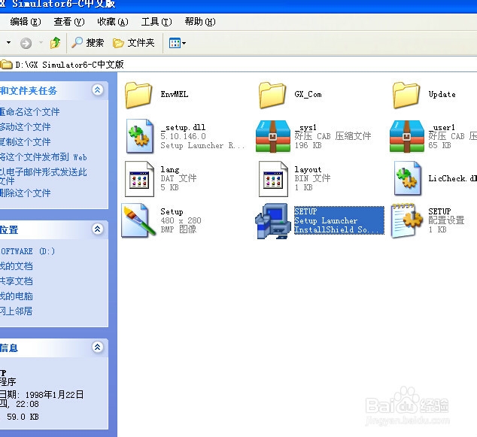Open the 工具(T) menu
The width and height of the screenshot is (477, 437).
coord(156,22)
